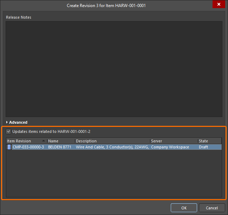Sort by the Item Revision column header
The height and width of the screenshot is (215, 228).
pyautogui.click(x=27, y=141)
